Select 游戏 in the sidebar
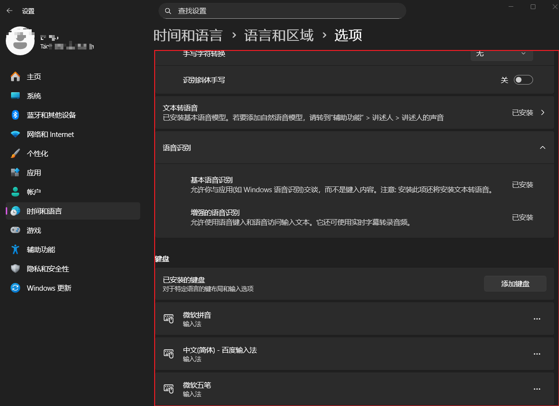 73,231
